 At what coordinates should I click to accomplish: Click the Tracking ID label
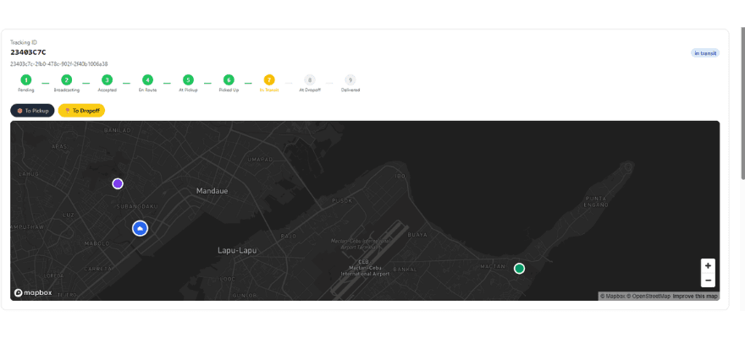(x=24, y=42)
